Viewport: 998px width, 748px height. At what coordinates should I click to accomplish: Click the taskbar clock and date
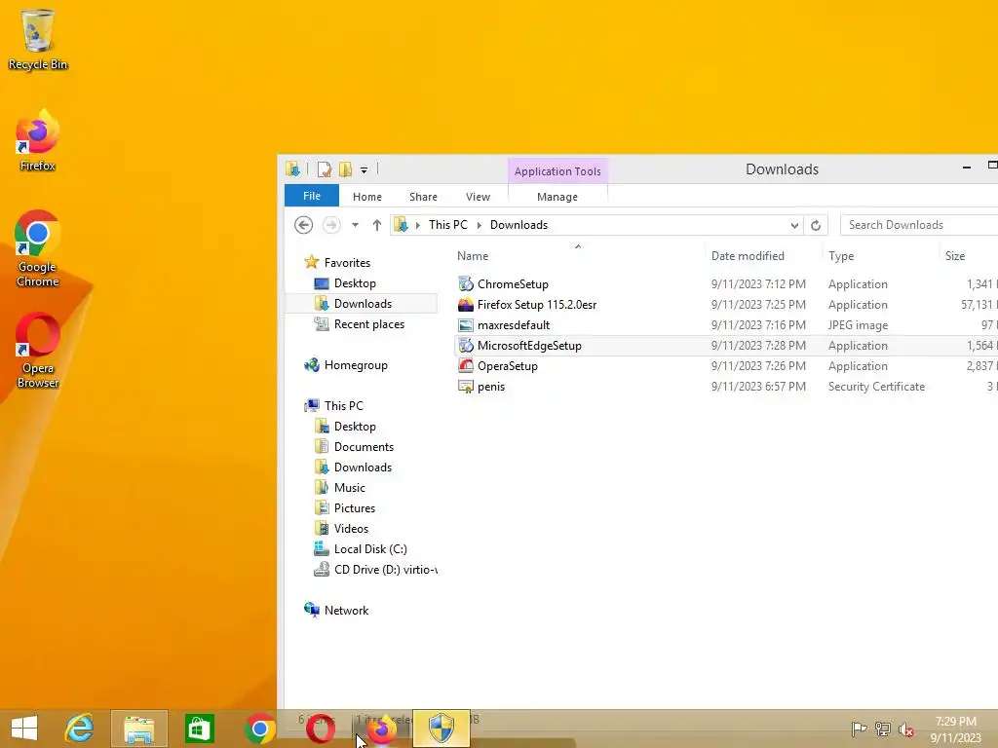955,729
